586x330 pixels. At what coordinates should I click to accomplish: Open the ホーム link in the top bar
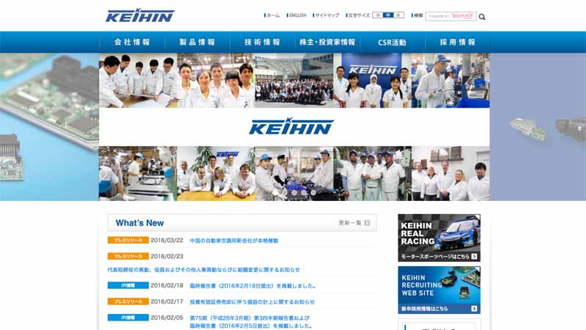point(272,15)
